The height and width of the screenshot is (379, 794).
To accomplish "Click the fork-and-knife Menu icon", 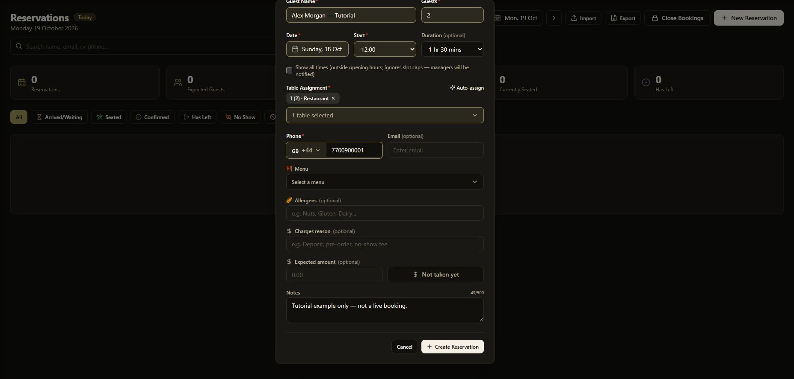I will pos(289,169).
